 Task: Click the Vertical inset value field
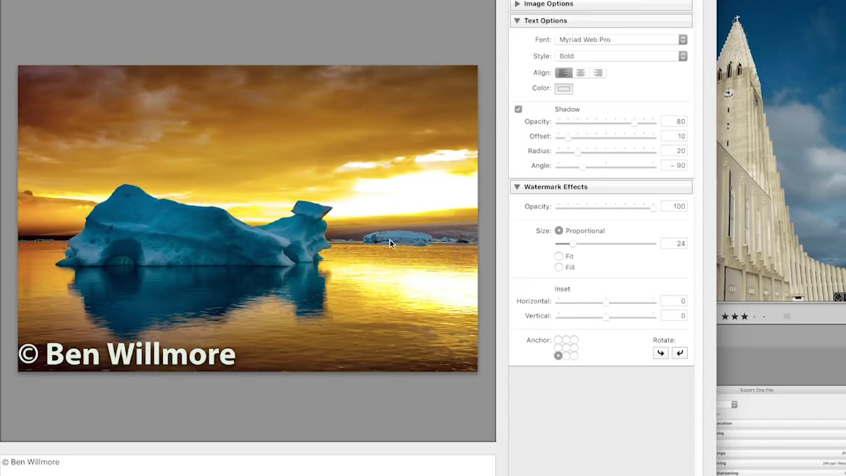tap(674, 315)
